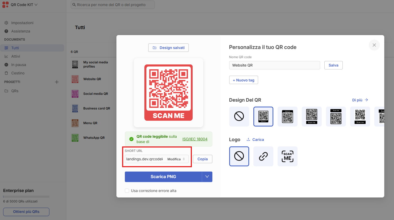Open the Modifica dropdown for the short URL
Viewport: 394px width, 220px height.
tap(177, 159)
